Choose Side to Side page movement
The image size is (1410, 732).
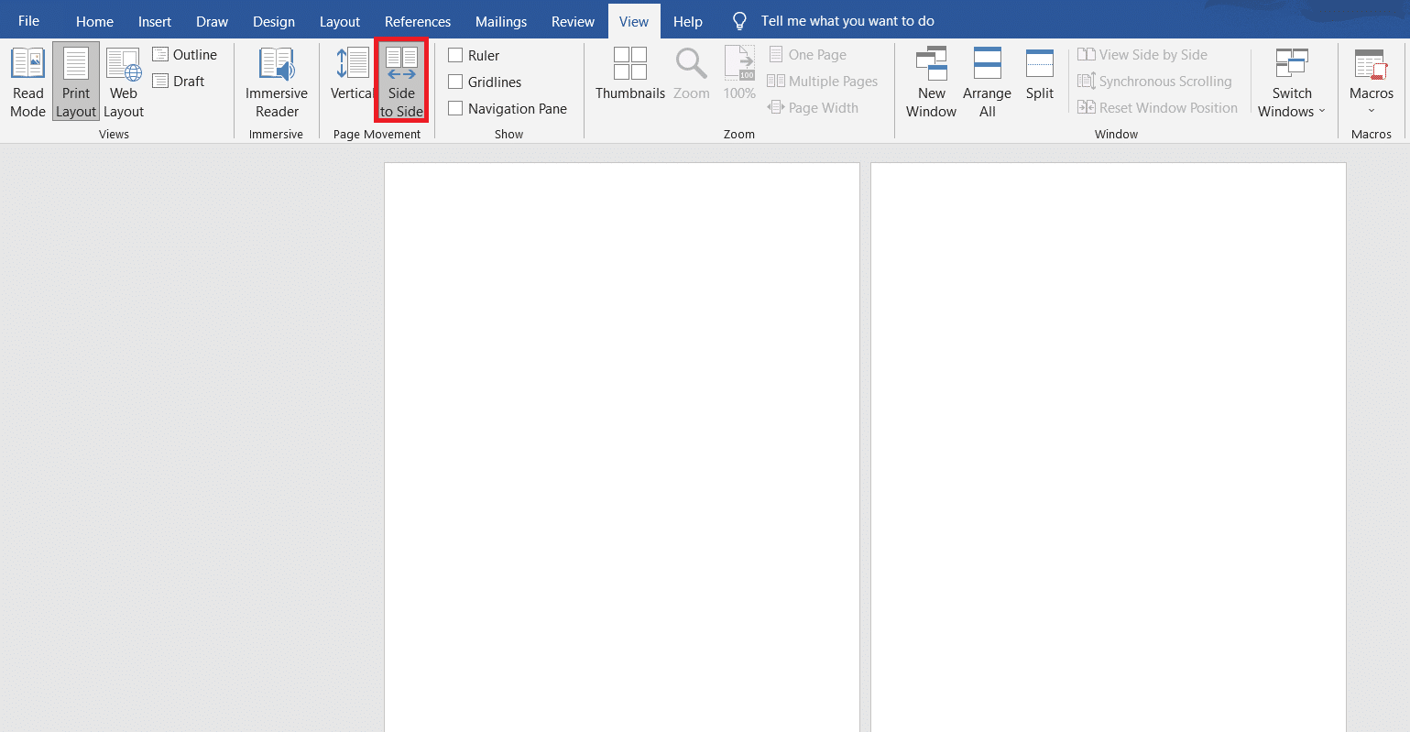pyautogui.click(x=401, y=82)
